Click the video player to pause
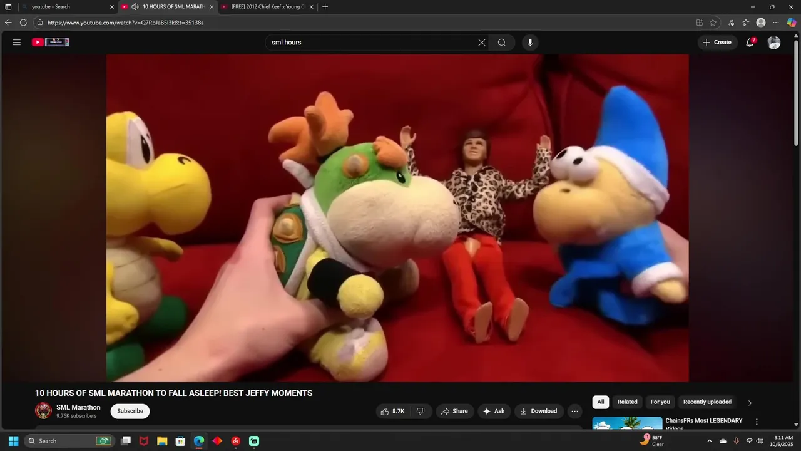 tap(397, 218)
